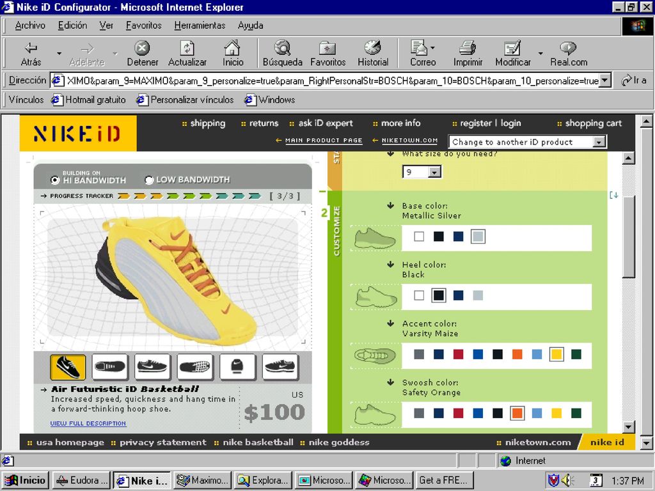Click the Heel color shoe diagram icon
Screen dimensions: 655x491
(375, 297)
